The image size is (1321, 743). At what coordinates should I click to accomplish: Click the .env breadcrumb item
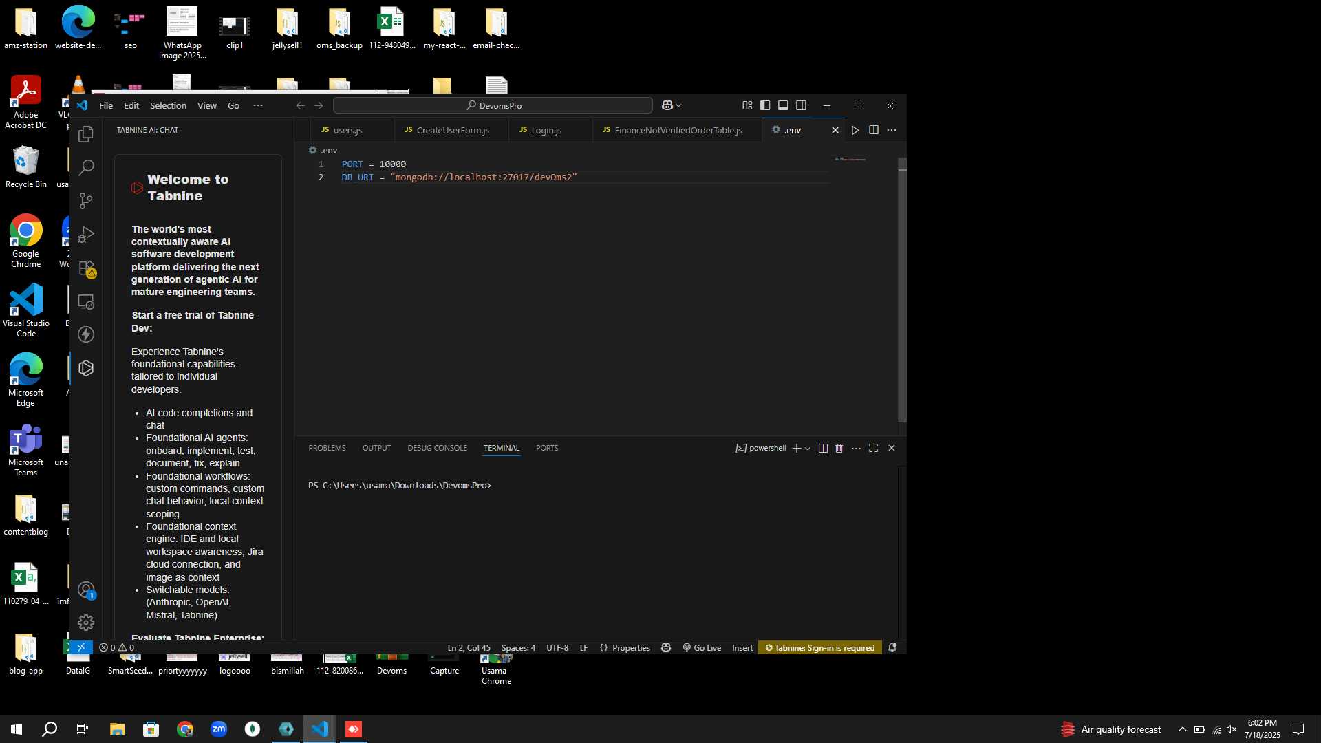(323, 150)
